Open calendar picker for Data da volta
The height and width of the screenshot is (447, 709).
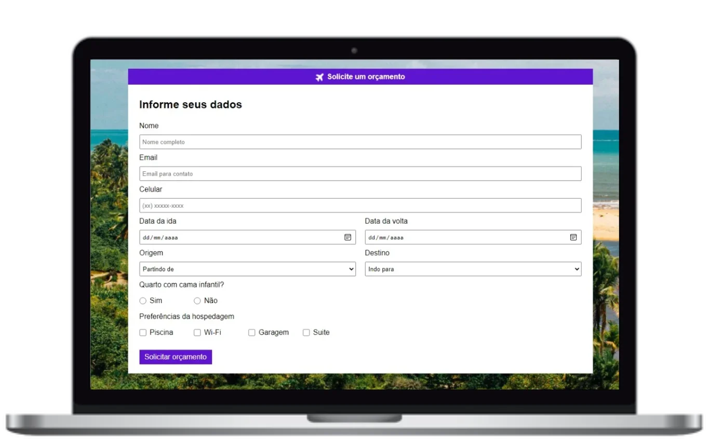[x=573, y=237]
